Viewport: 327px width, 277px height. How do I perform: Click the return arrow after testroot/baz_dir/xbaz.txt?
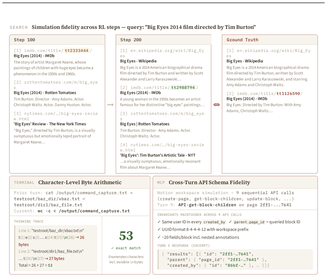(84, 199)
